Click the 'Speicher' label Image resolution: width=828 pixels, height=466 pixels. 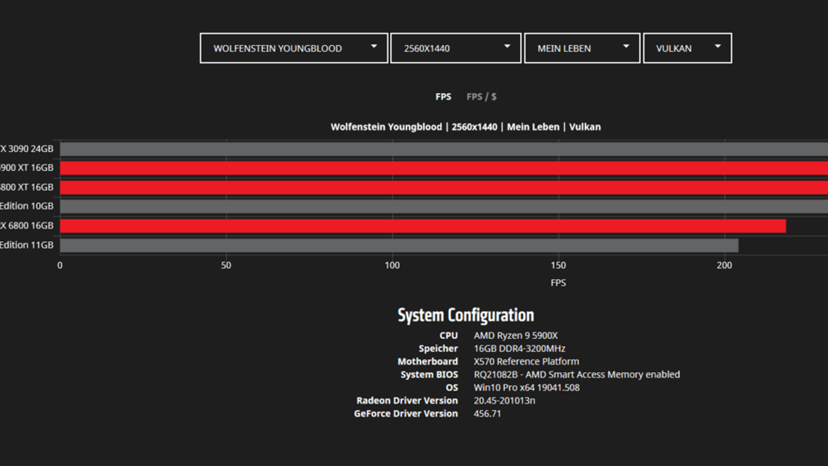438,348
